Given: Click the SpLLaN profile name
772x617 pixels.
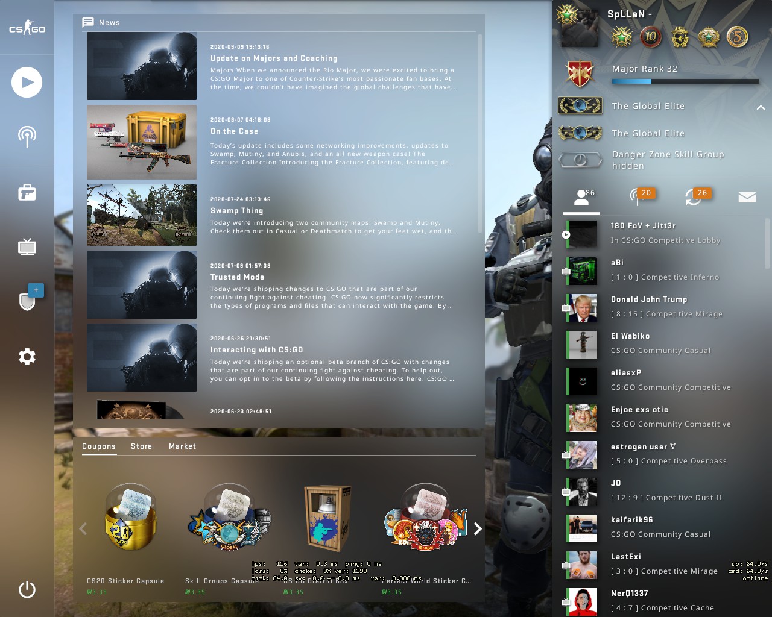Looking at the screenshot, I should [630, 14].
